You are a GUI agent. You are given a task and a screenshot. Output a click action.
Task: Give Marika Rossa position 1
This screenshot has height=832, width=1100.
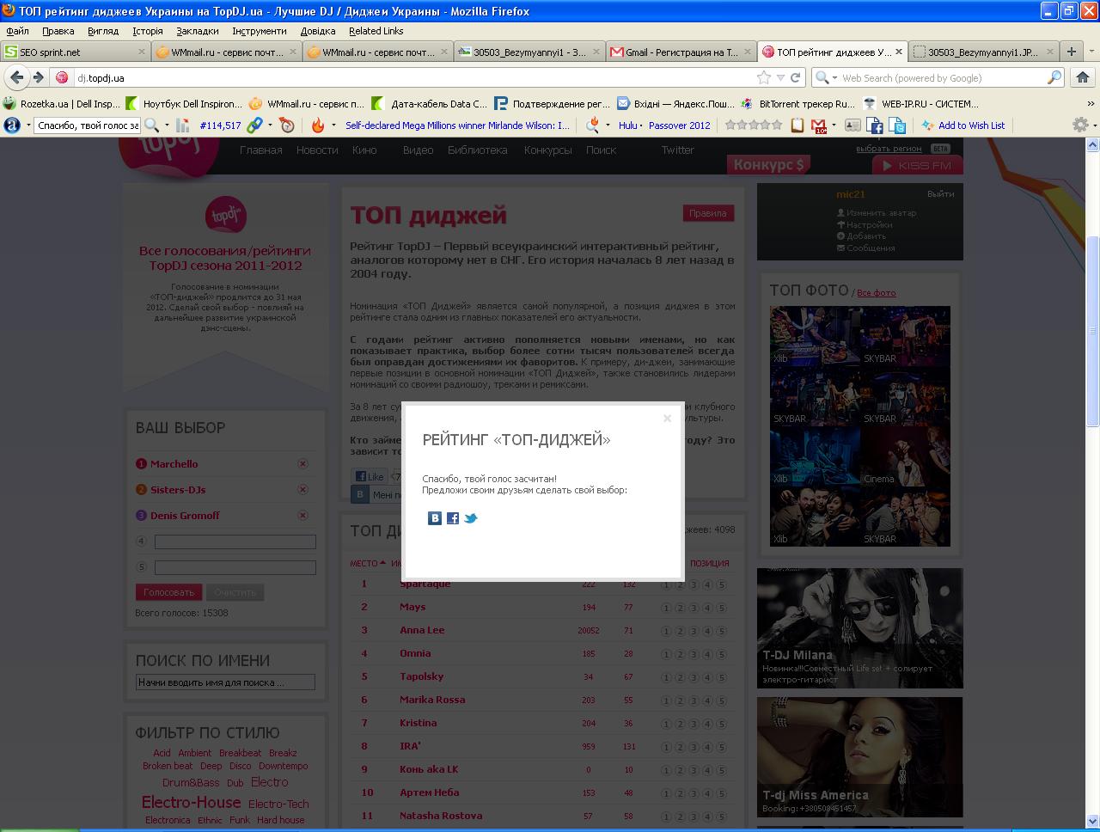(666, 700)
